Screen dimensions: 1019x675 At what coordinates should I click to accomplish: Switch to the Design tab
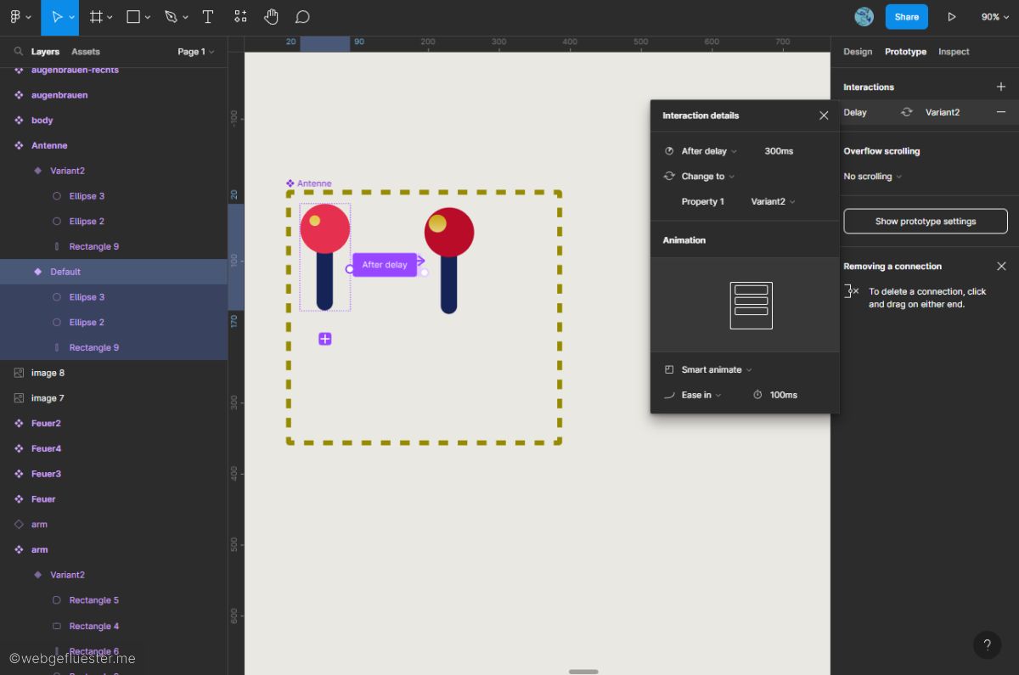tap(857, 52)
